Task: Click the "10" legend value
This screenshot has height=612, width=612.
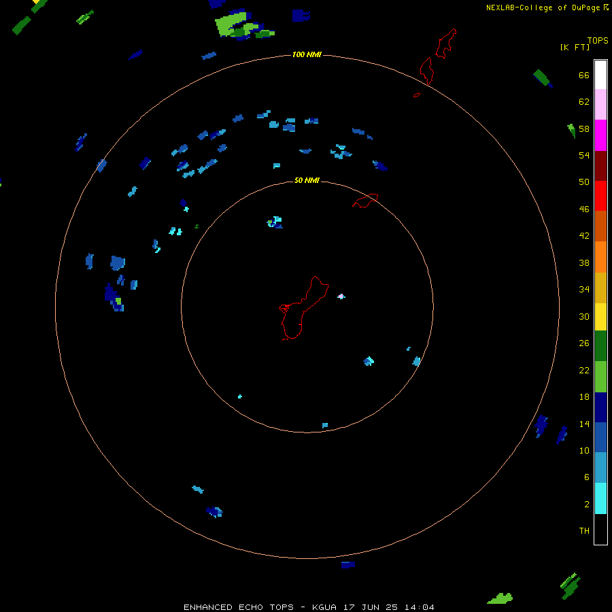Action: pos(584,450)
